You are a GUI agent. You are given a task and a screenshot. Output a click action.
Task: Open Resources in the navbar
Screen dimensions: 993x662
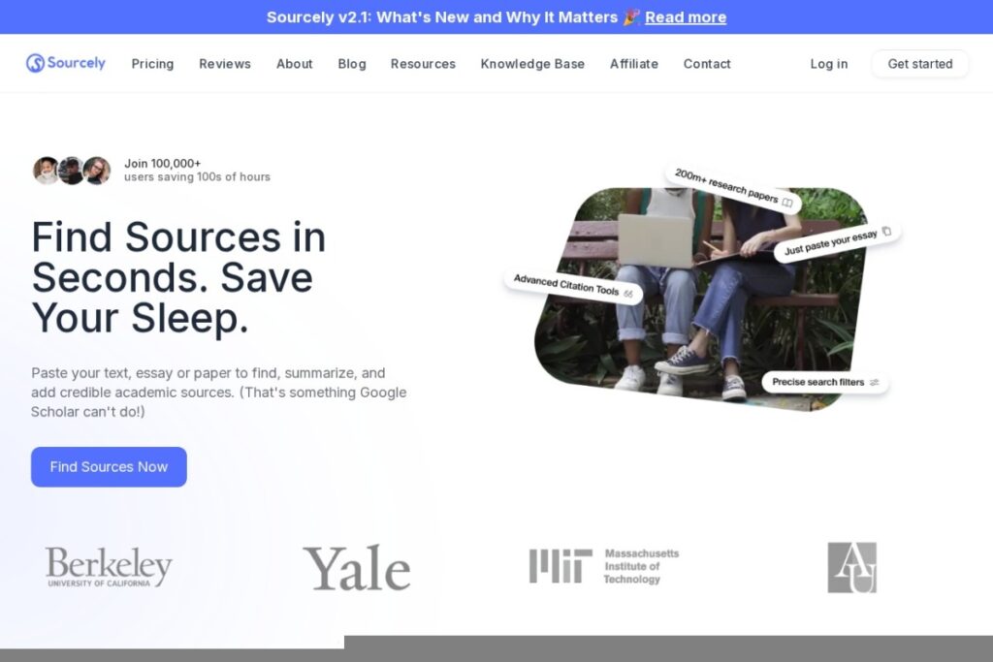pos(423,64)
